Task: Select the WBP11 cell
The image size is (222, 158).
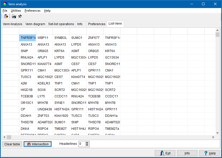Action: (x=44, y=38)
